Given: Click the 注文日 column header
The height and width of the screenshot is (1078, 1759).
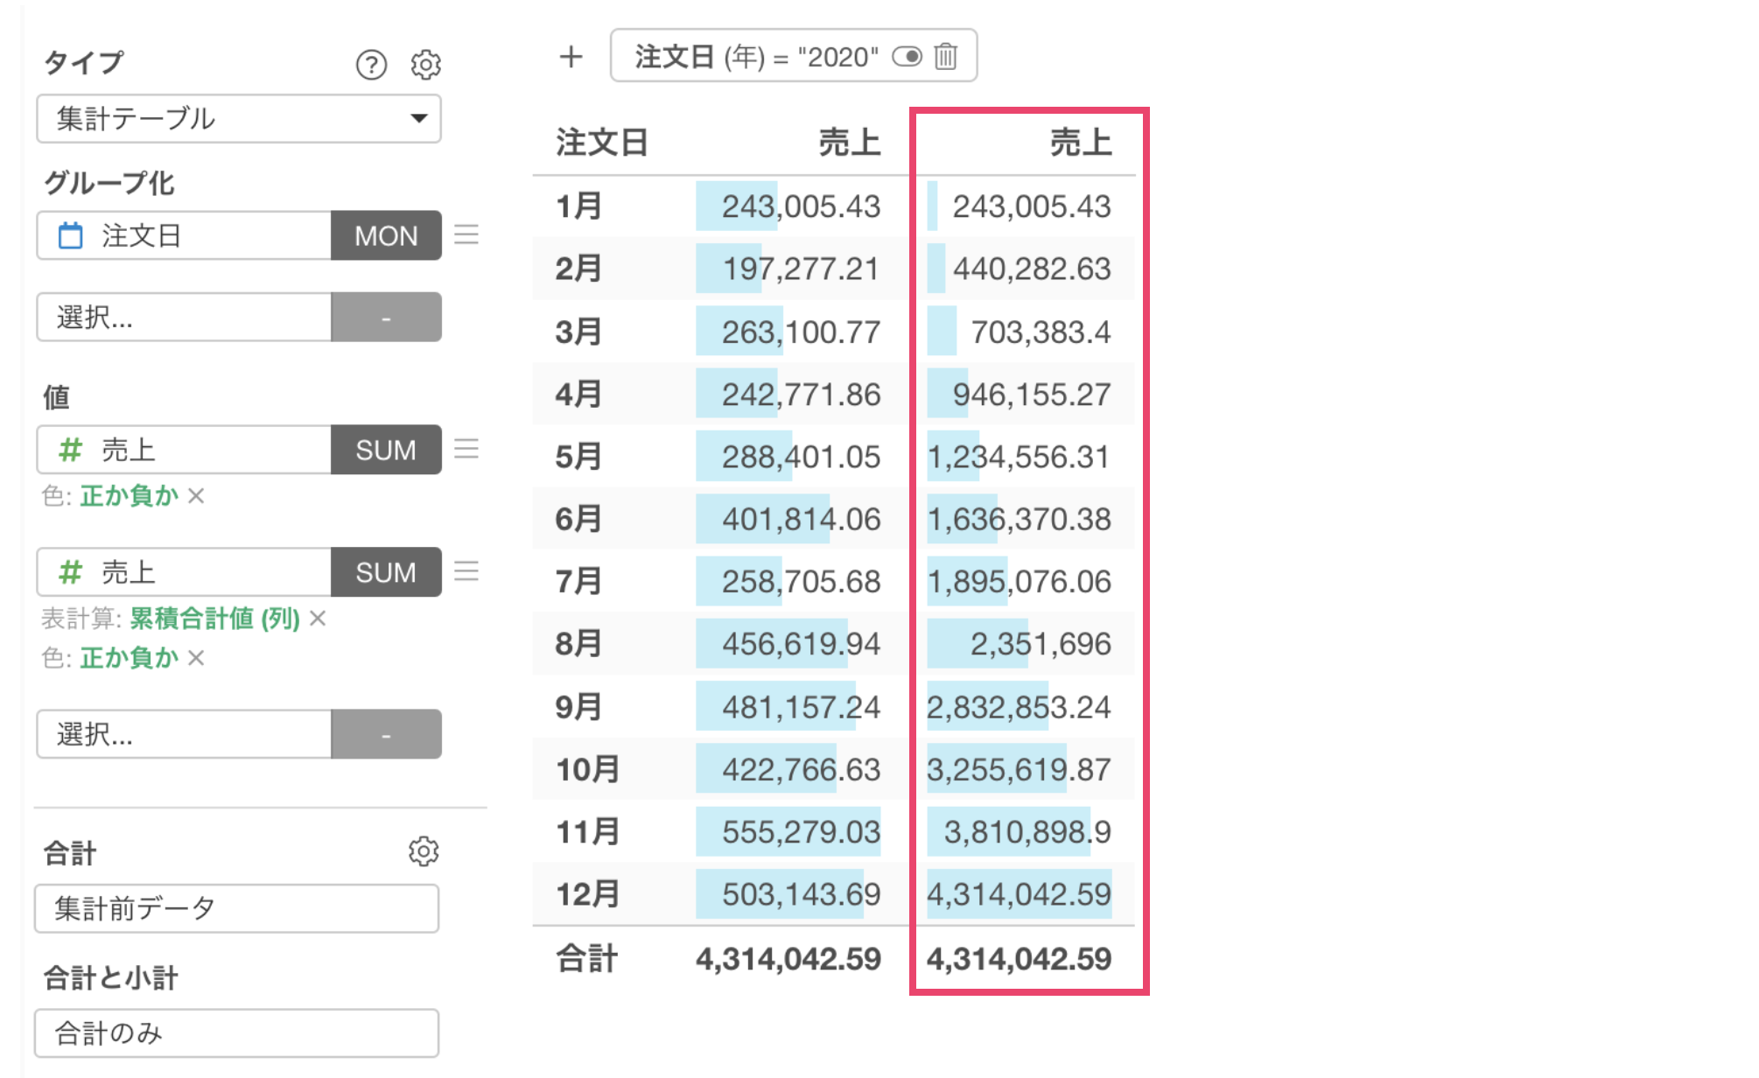Looking at the screenshot, I should point(602,142).
